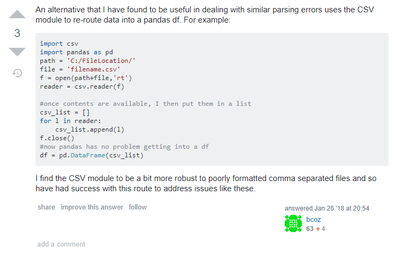The image size is (395, 253).
Task: Open the answer activity history clock icon
Action: pos(17,73)
